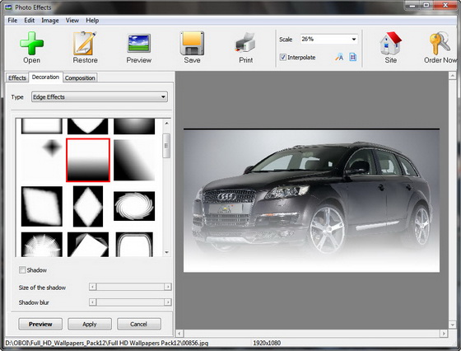The image size is (461, 351).
Task: Click the small blue page icon beside Interpolate
Action: pos(353,57)
